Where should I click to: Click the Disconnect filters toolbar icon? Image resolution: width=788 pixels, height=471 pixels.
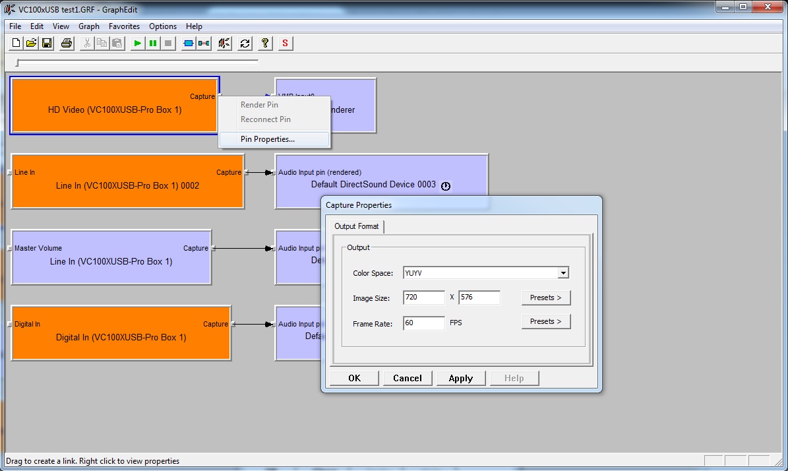204,44
